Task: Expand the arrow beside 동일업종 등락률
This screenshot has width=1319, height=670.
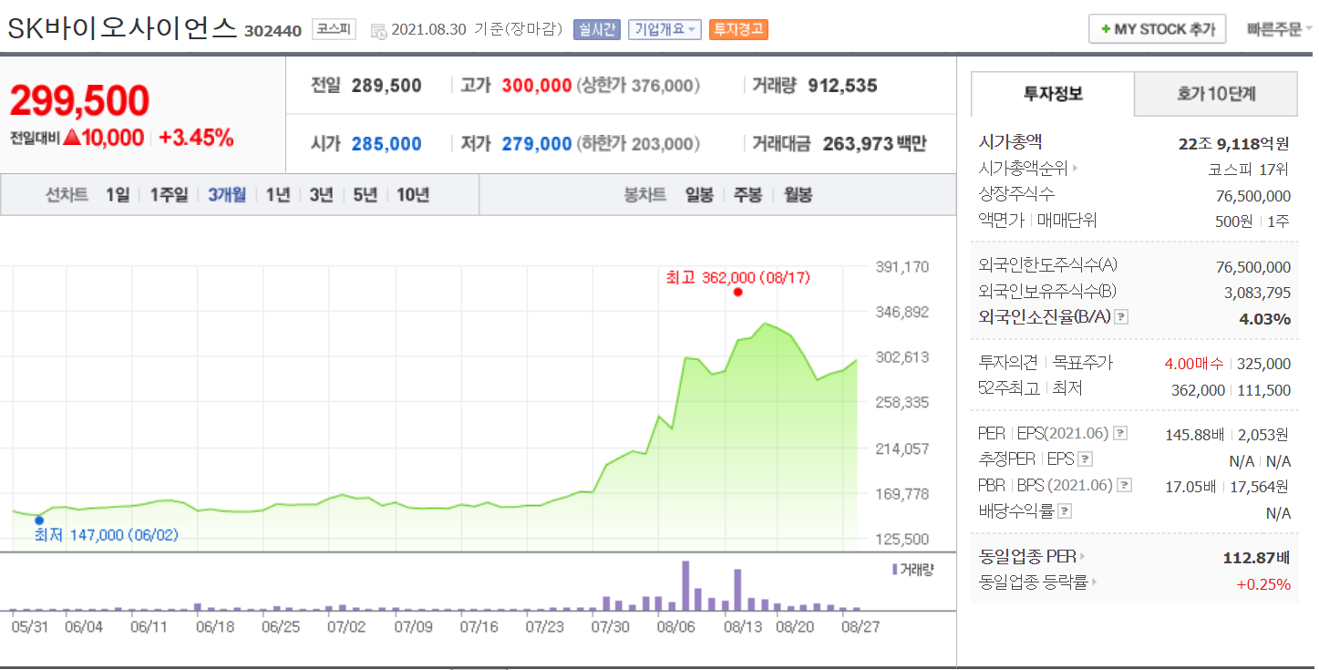Action: tap(1095, 582)
